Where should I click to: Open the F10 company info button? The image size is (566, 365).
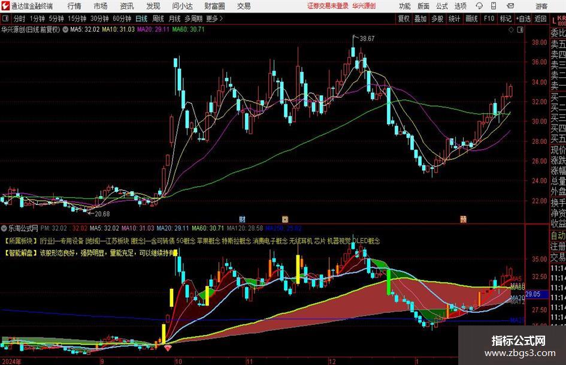tap(489, 19)
